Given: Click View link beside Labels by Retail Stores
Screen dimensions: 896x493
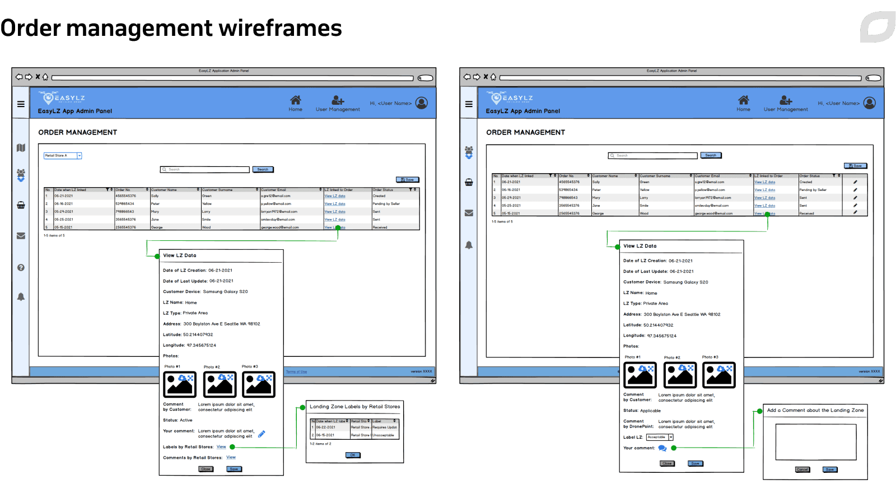Looking at the screenshot, I should pos(221,447).
